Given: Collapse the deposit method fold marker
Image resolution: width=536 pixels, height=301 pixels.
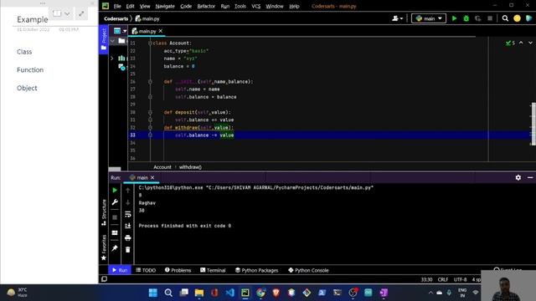Looking at the screenshot, I should (150, 112).
